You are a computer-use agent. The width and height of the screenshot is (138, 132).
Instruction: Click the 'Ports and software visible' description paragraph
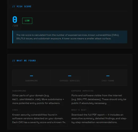tap(99, 99)
